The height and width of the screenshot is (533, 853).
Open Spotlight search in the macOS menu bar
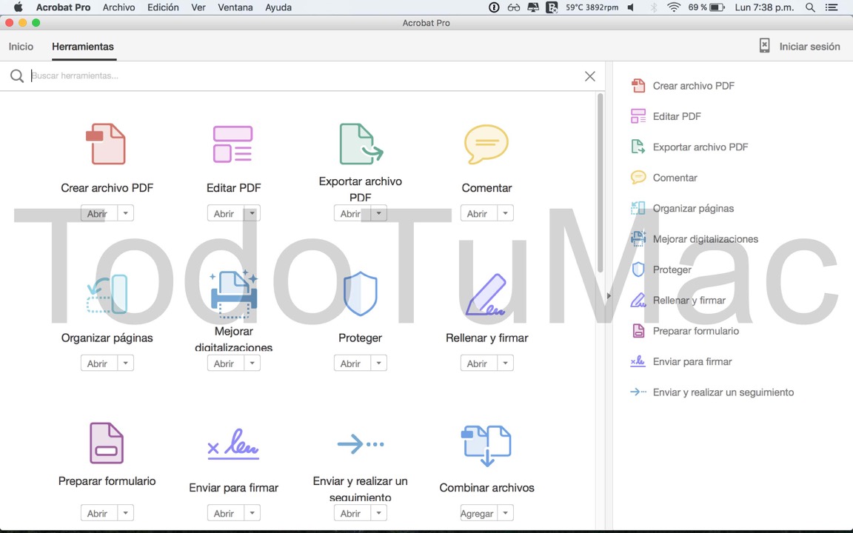810,7
